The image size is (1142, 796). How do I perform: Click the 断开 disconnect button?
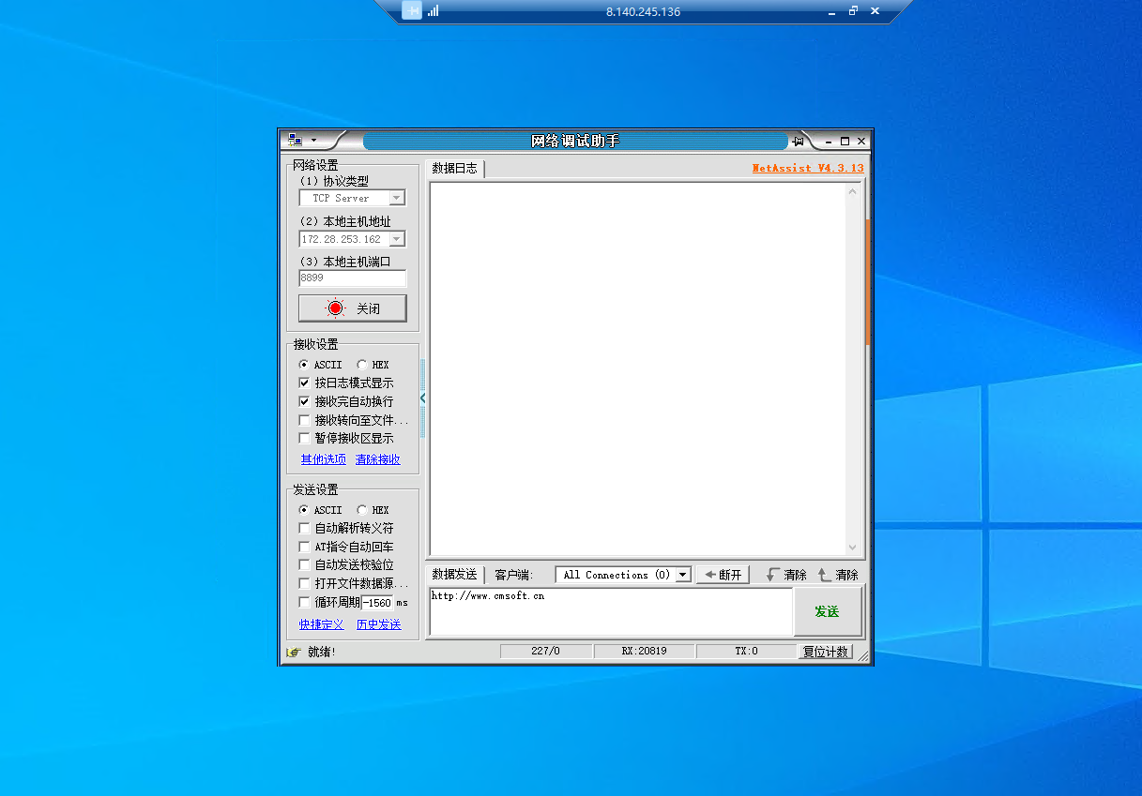click(723, 575)
